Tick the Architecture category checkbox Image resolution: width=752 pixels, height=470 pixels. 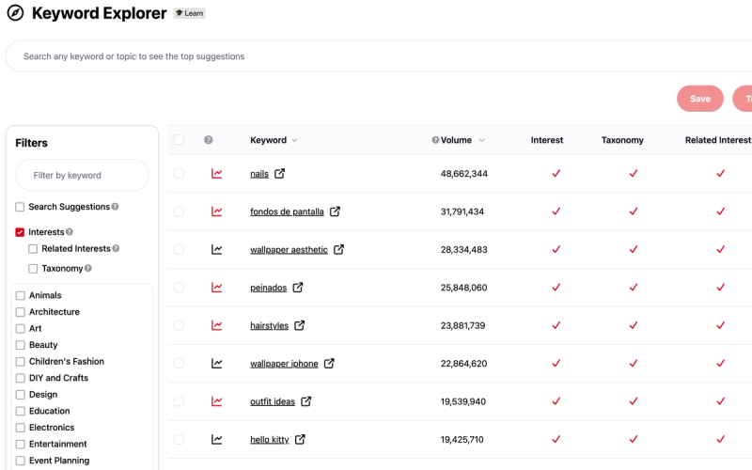(x=21, y=312)
